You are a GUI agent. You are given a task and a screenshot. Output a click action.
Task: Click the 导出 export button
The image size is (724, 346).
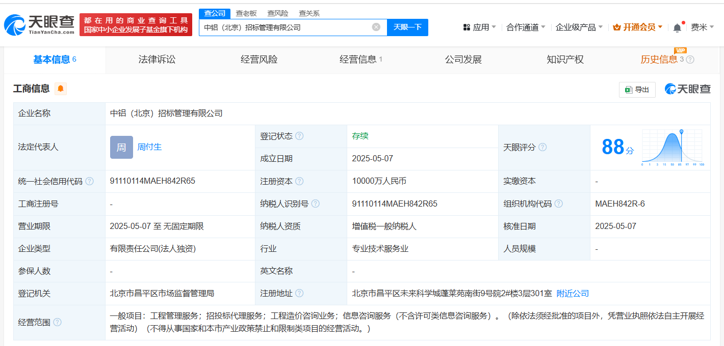(637, 90)
